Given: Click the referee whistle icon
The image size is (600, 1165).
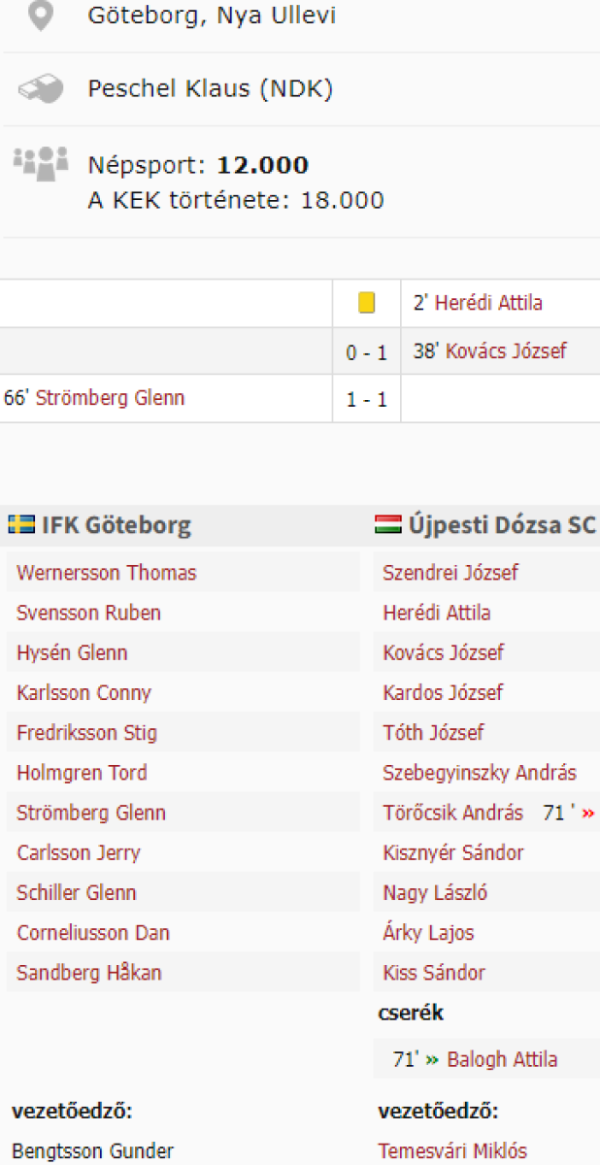Looking at the screenshot, I should tap(40, 89).
